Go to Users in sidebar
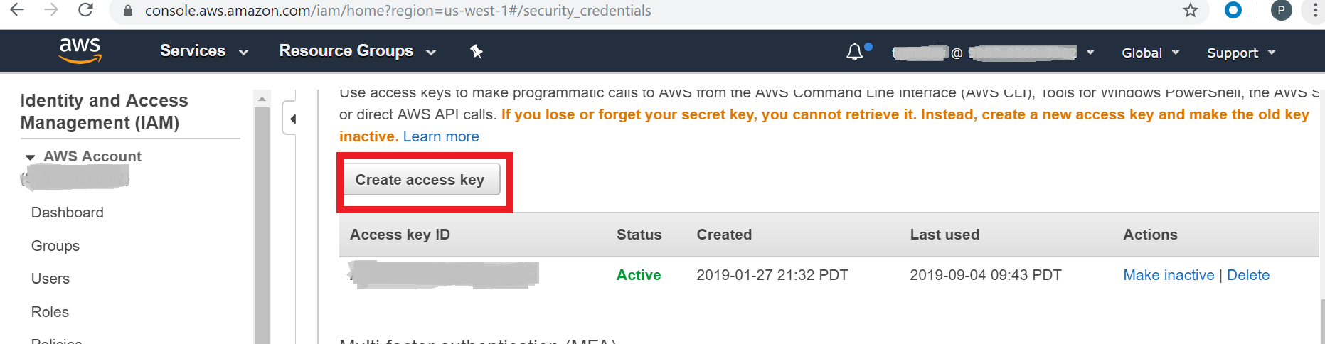Image resolution: width=1325 pixels, height=344 pixels. tap(50, 279)
